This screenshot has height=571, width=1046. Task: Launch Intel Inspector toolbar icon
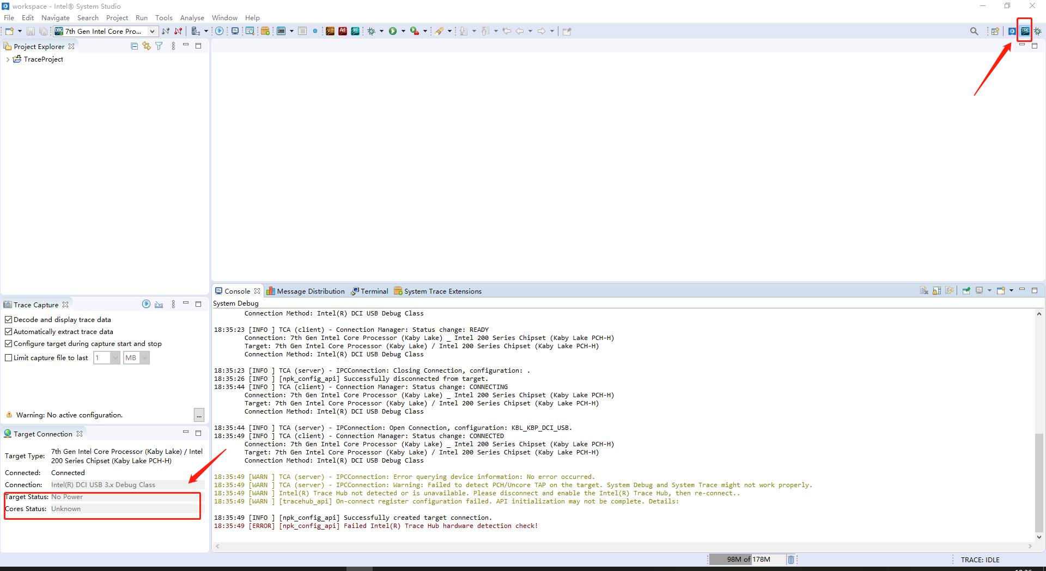click(x=355, y=31)
